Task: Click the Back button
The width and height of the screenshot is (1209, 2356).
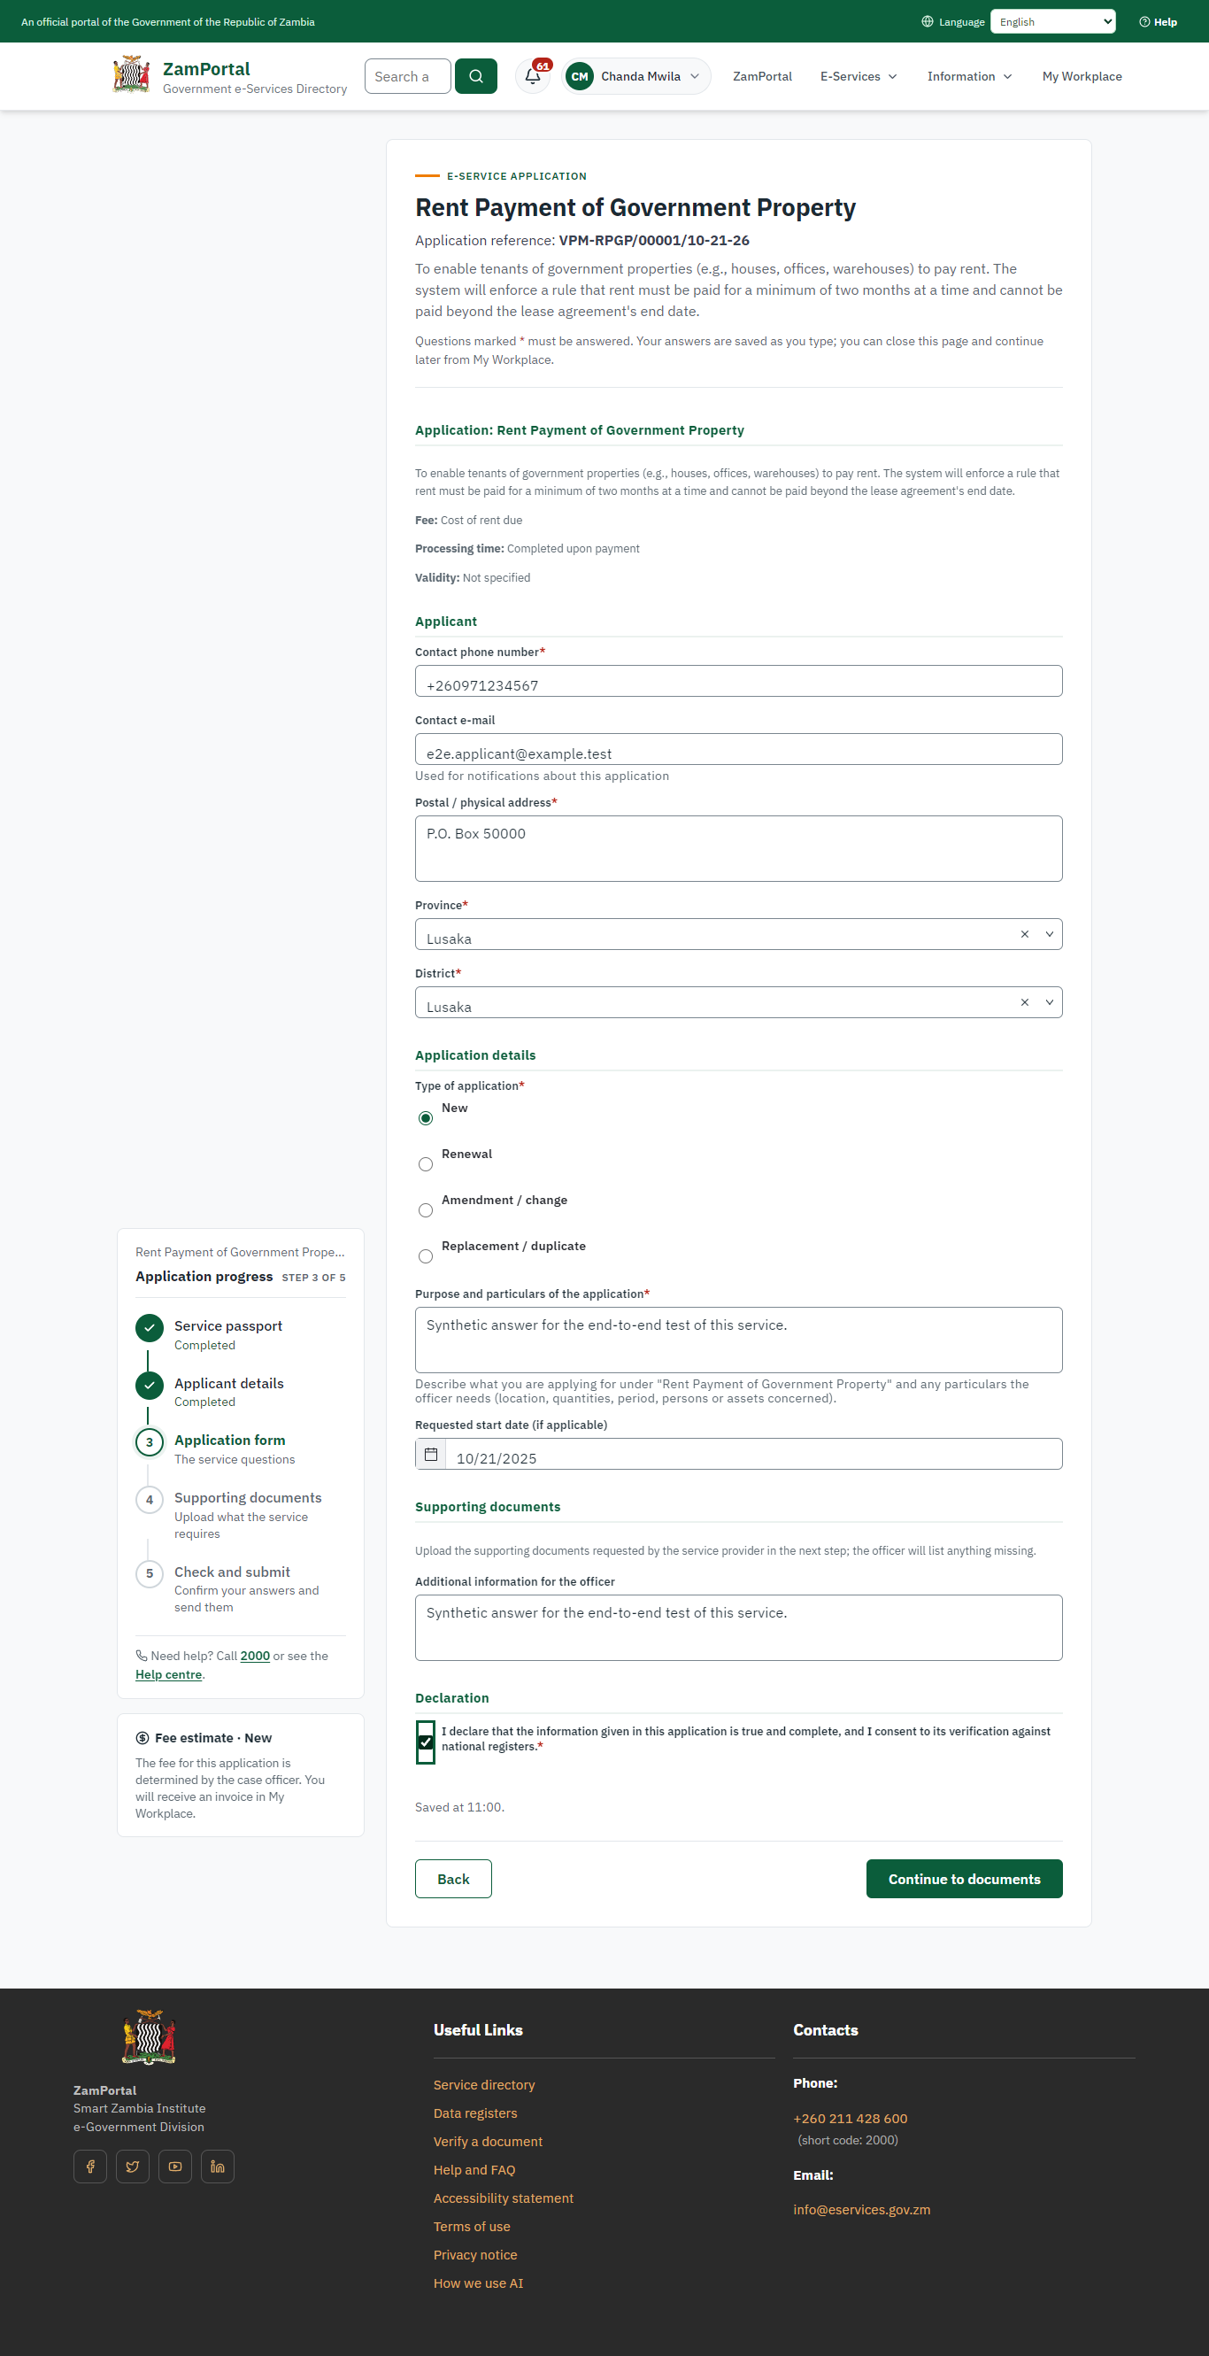Action: pyautogui.click(x=454, y=1879)
